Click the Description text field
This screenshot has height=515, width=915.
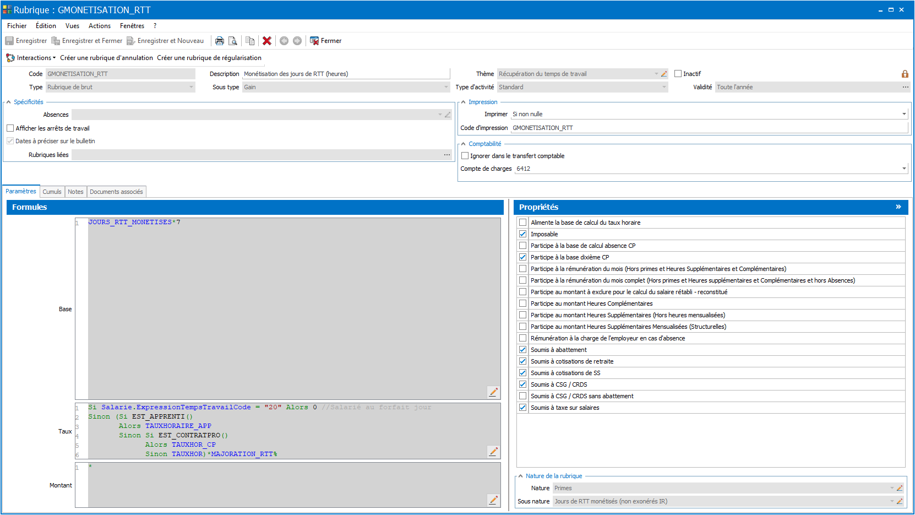click(x=346, y=74)
